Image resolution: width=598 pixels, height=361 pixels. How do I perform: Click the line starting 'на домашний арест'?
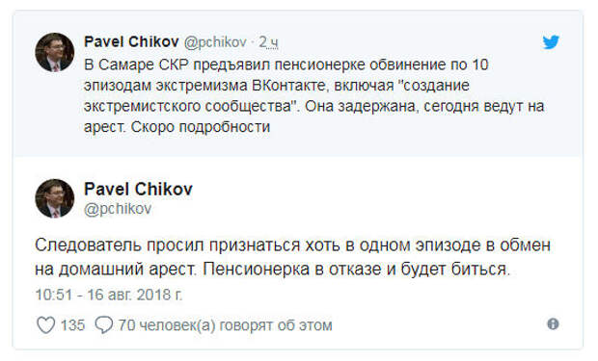(272, 270)
